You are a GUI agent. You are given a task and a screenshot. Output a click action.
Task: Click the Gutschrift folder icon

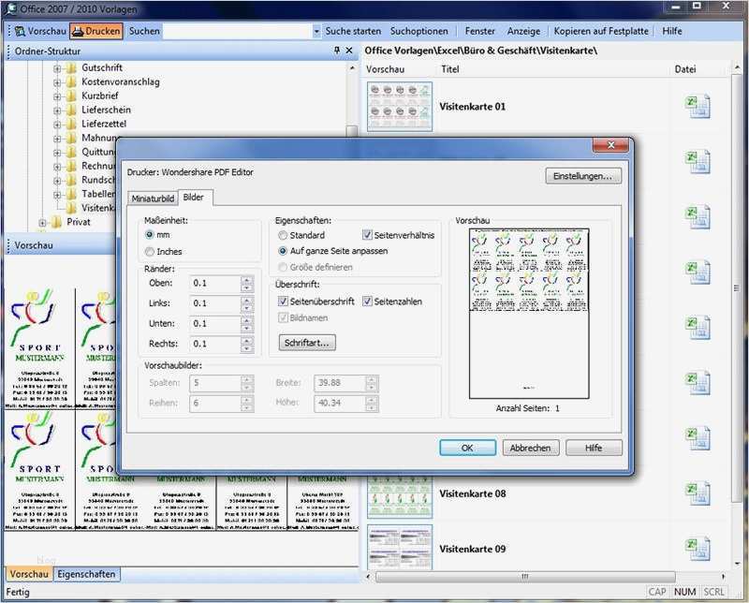(70, 68)
